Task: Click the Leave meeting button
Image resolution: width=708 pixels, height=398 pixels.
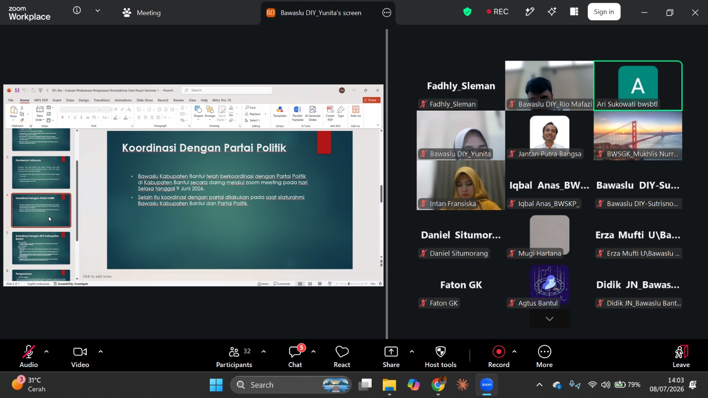Action: pos(681,356)
